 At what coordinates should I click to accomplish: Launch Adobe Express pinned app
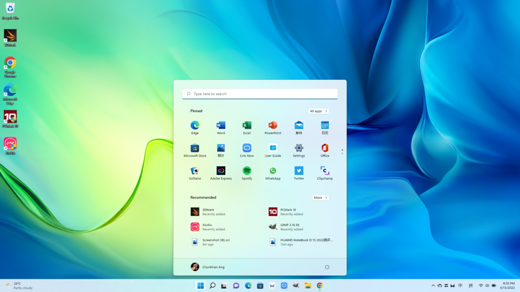[x=221, y=173]
